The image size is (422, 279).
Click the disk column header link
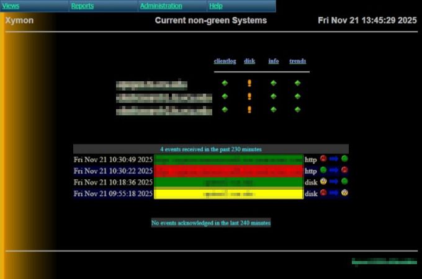coord(249,61)
